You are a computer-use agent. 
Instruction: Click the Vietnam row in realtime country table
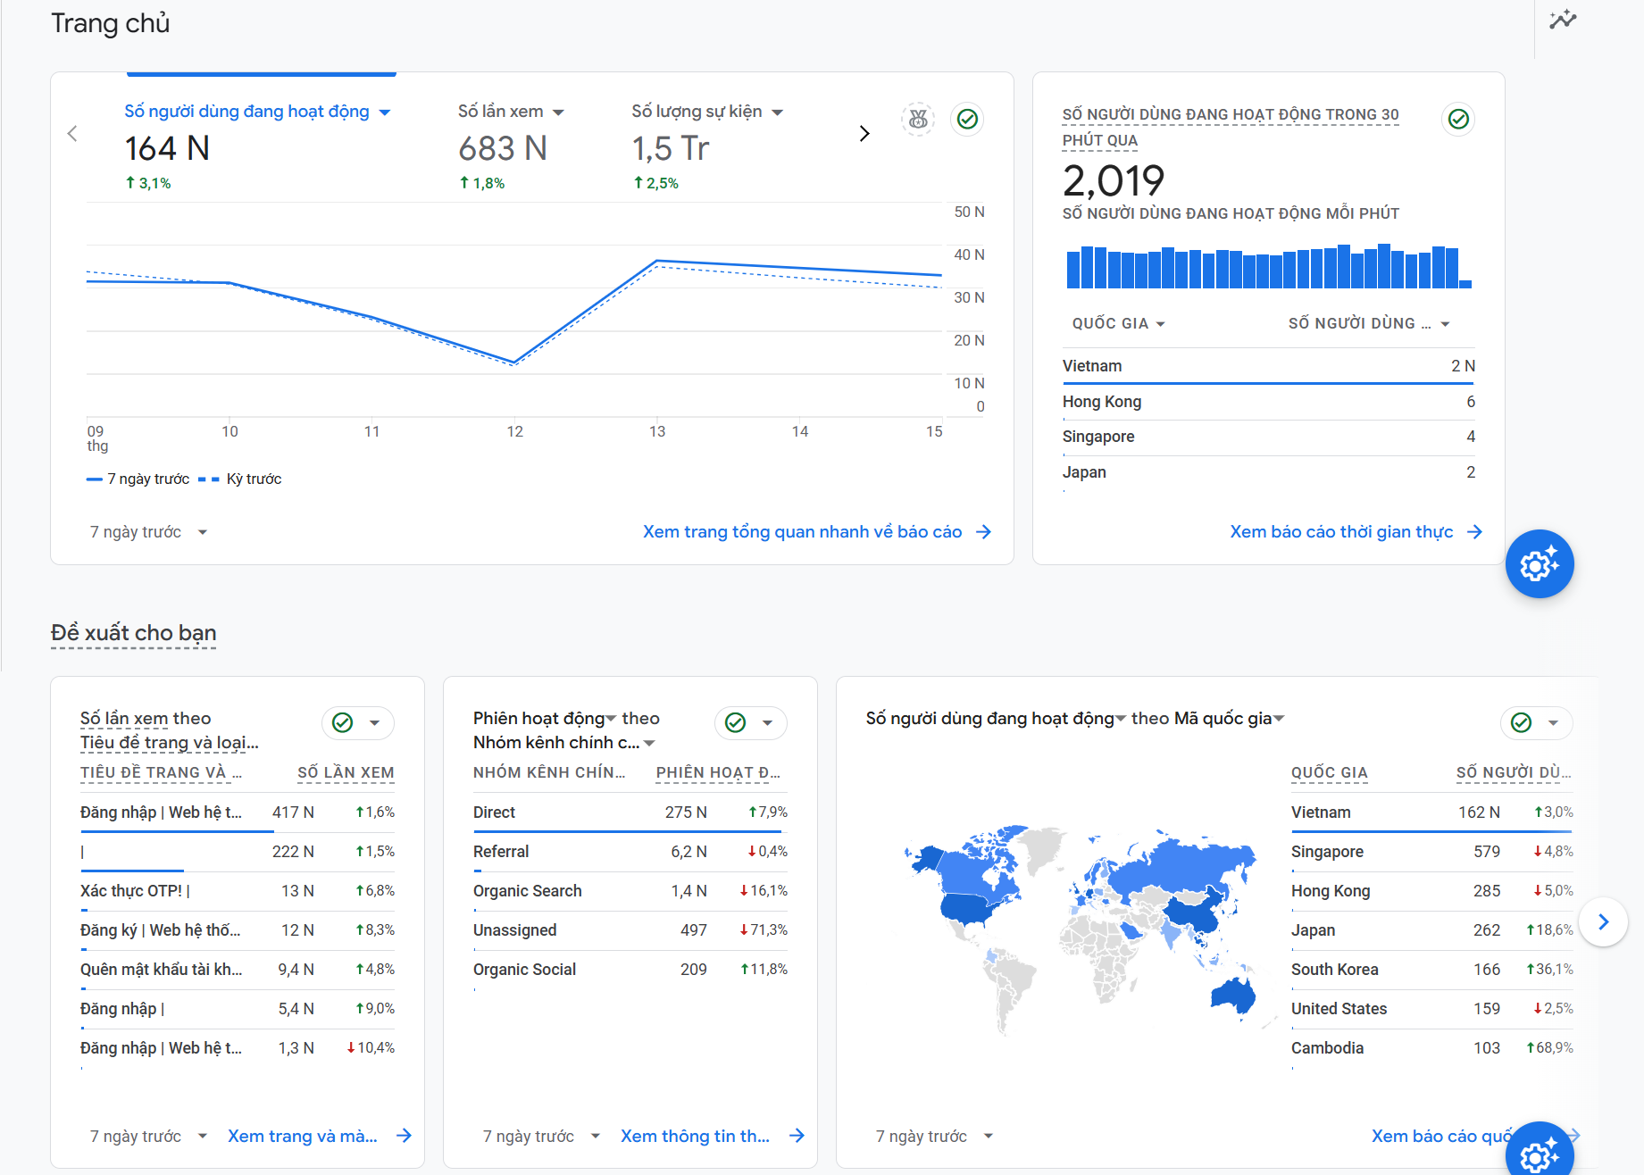[1268, 366]
